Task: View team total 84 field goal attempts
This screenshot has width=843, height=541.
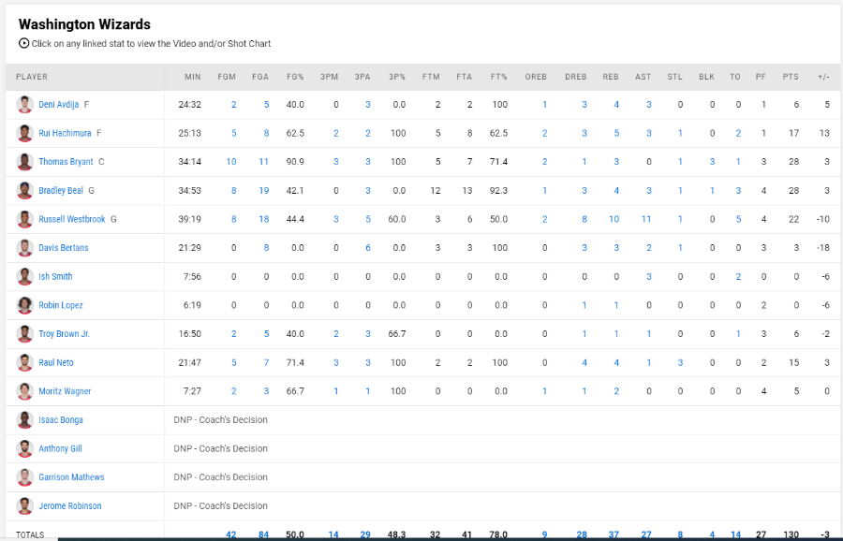Action: click(x=263, y=534)
